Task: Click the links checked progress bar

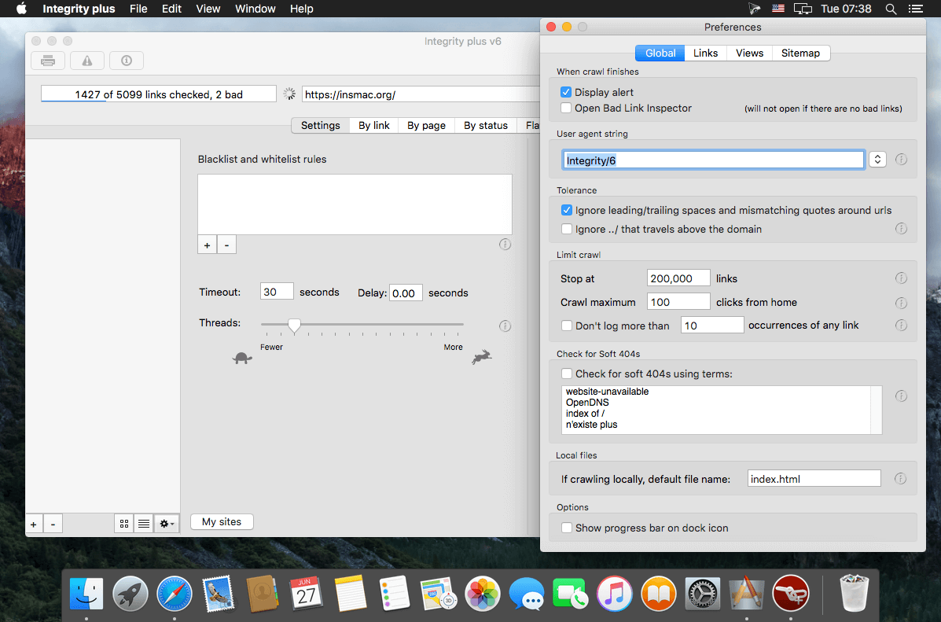Action: (159, 94)
